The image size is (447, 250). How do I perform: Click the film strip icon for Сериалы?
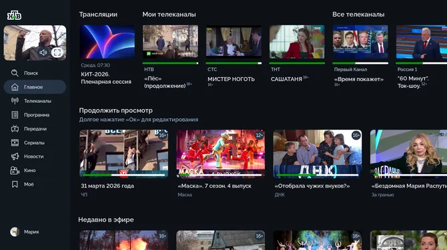tap(15, 142)
